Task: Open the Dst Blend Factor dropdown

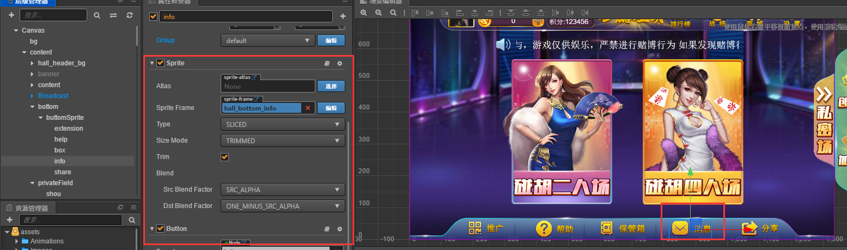Action: (x=283, y=206)
